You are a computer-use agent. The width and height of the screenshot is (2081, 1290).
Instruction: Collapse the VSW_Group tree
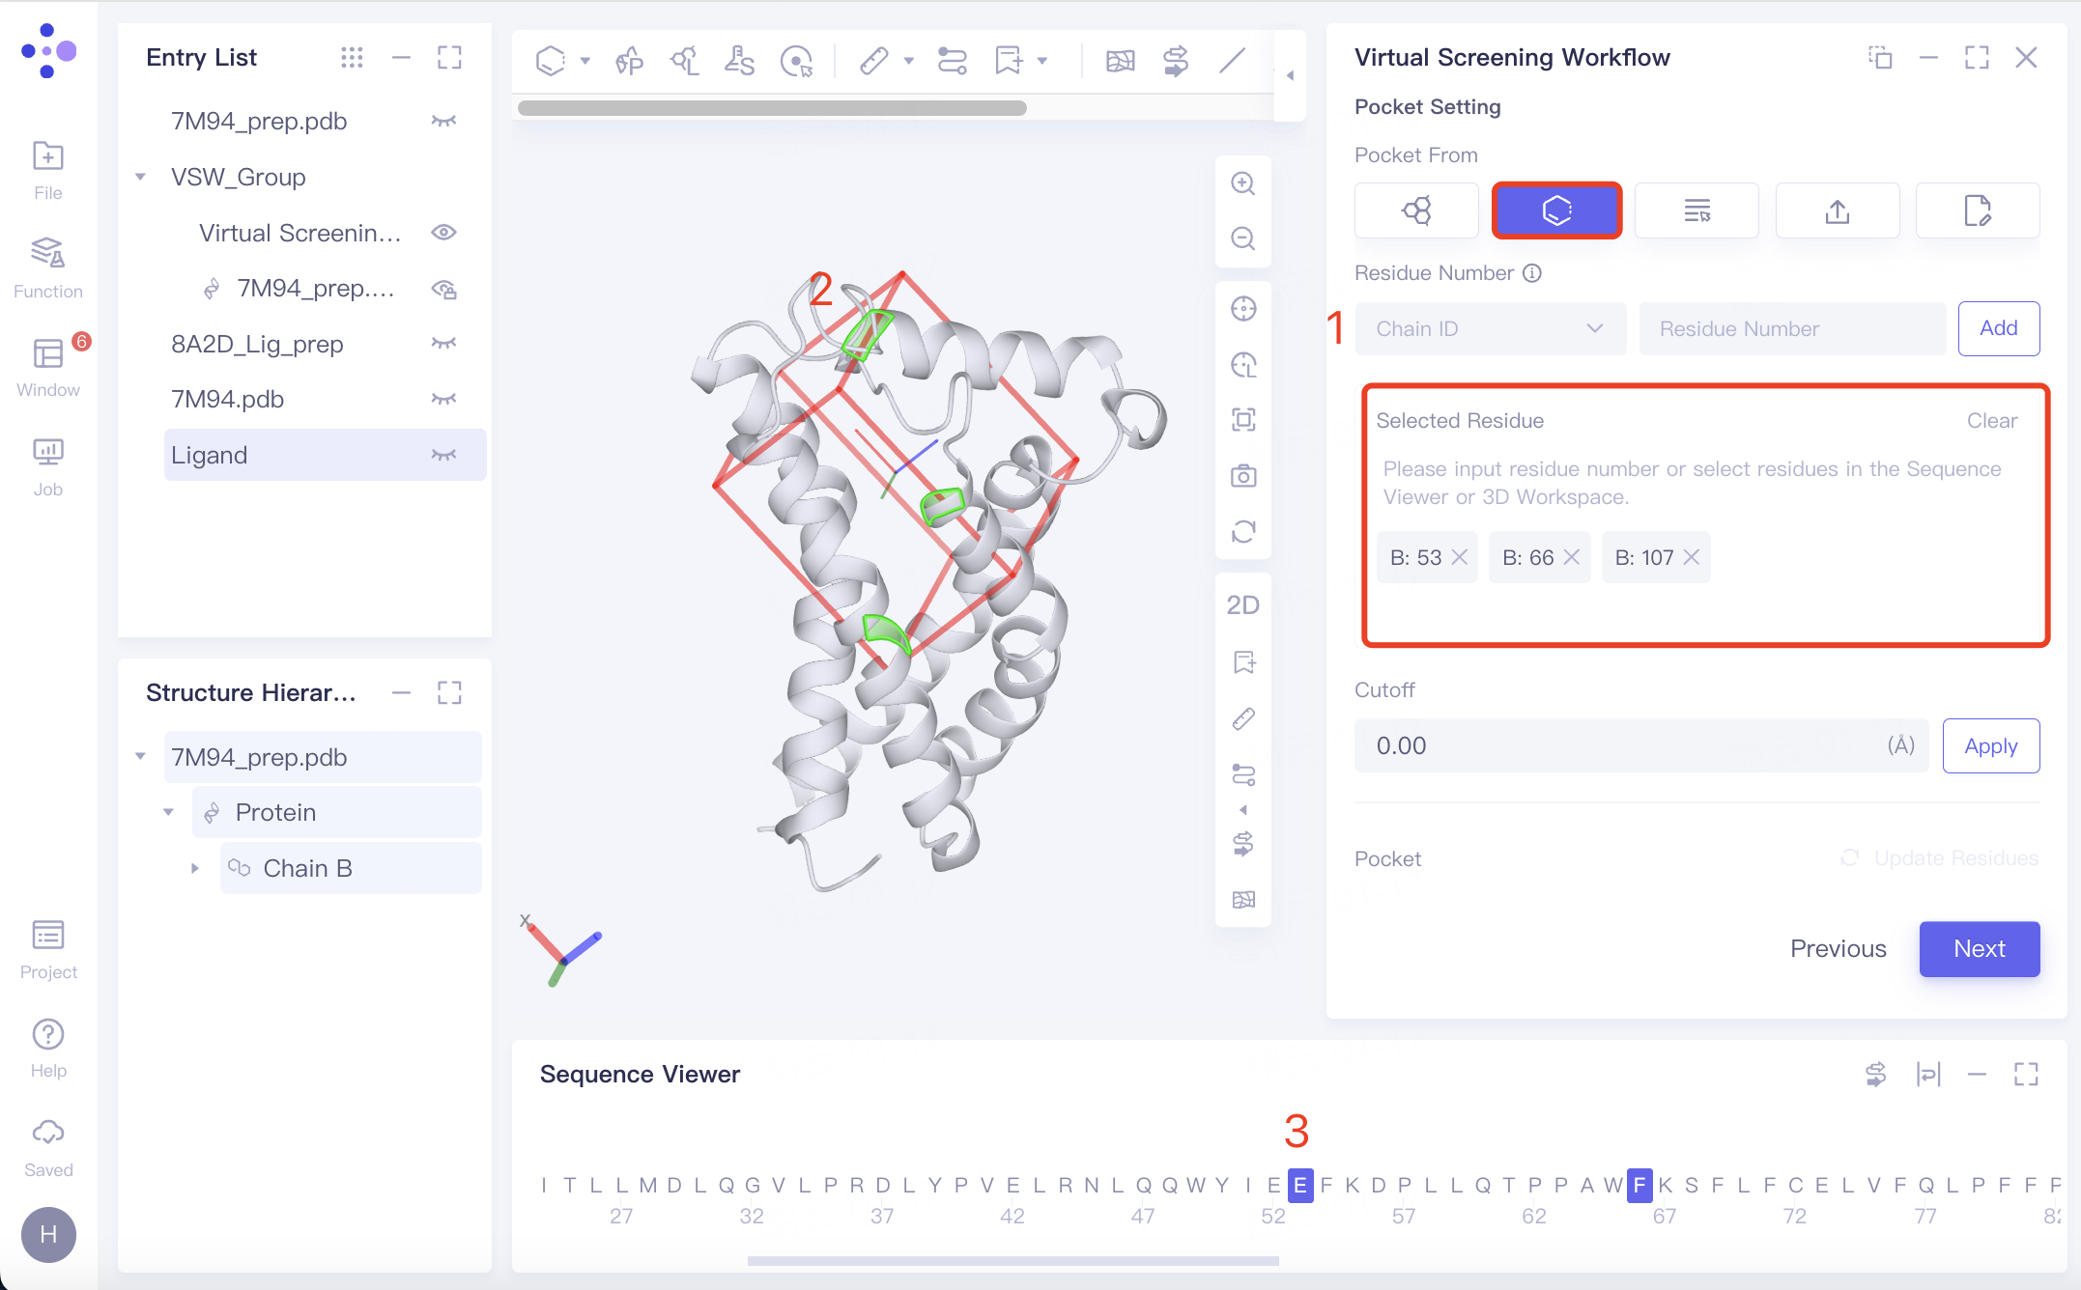pos(141,178)
